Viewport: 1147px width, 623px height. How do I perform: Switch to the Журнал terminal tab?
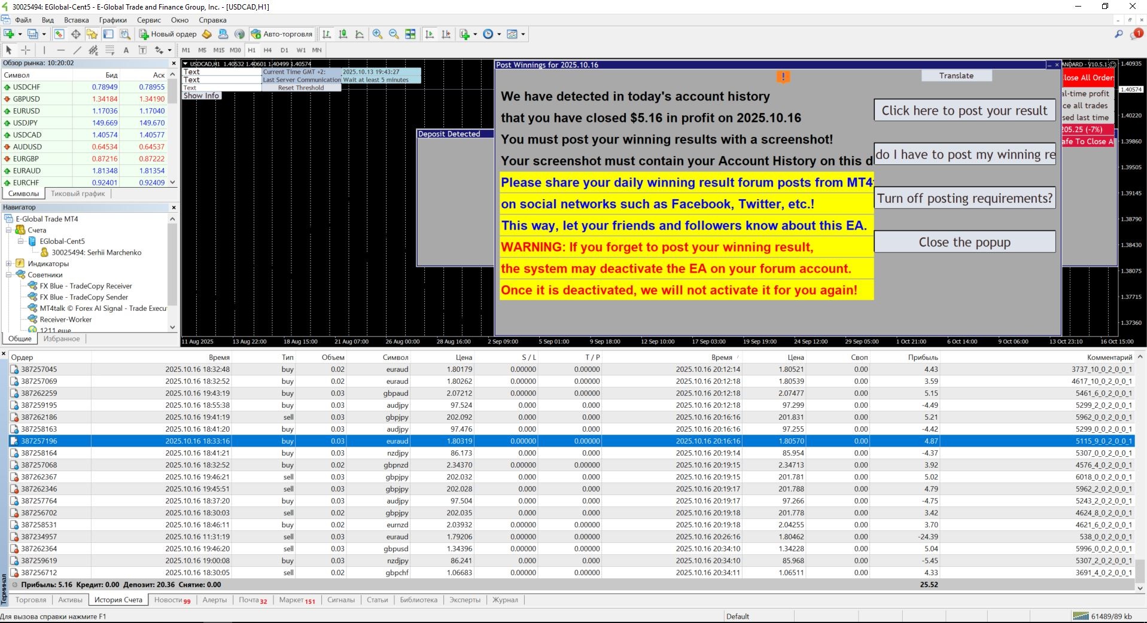pyautogui.click(x=505, y=600)
